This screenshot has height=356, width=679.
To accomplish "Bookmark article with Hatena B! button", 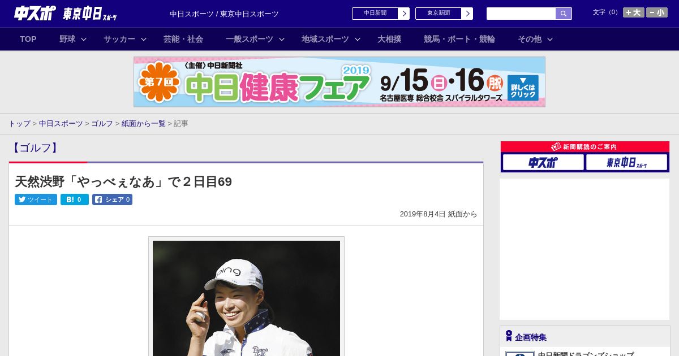I will click(x=75, y=199).
